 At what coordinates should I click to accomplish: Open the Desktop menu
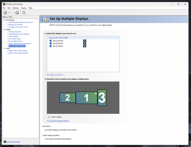pyautogui.click(x=16, y=8)
